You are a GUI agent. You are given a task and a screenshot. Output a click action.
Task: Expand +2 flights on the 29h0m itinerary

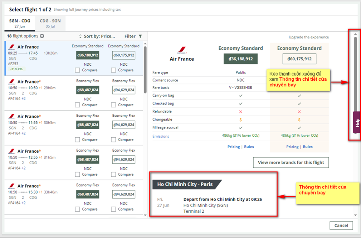click(x=24, y=99)
